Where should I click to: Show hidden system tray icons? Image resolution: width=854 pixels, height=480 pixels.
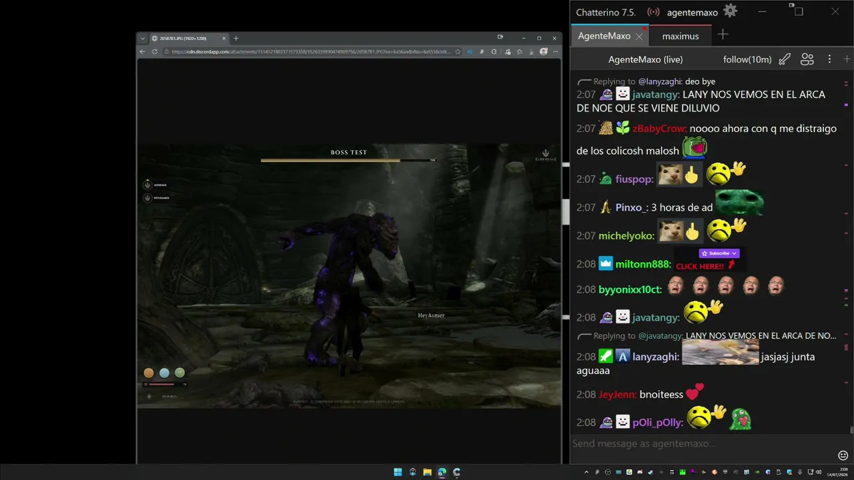(x=586, y=472)
